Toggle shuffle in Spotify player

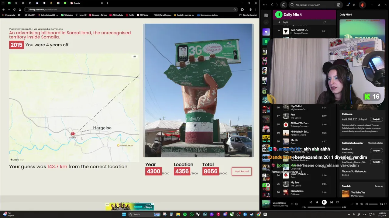(x=311, y=202)
